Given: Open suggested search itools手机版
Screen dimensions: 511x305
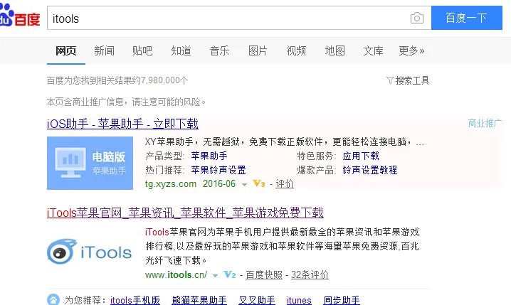Looking at the screenshot, I should click(x=135, y=300).
